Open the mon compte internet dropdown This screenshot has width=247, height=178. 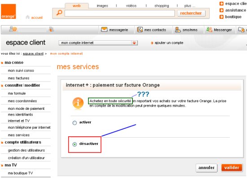click(x=98, y=43)
